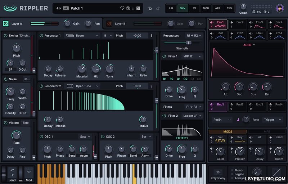
Task: Enable the Mono checkbox
Action: coord(232,170)
